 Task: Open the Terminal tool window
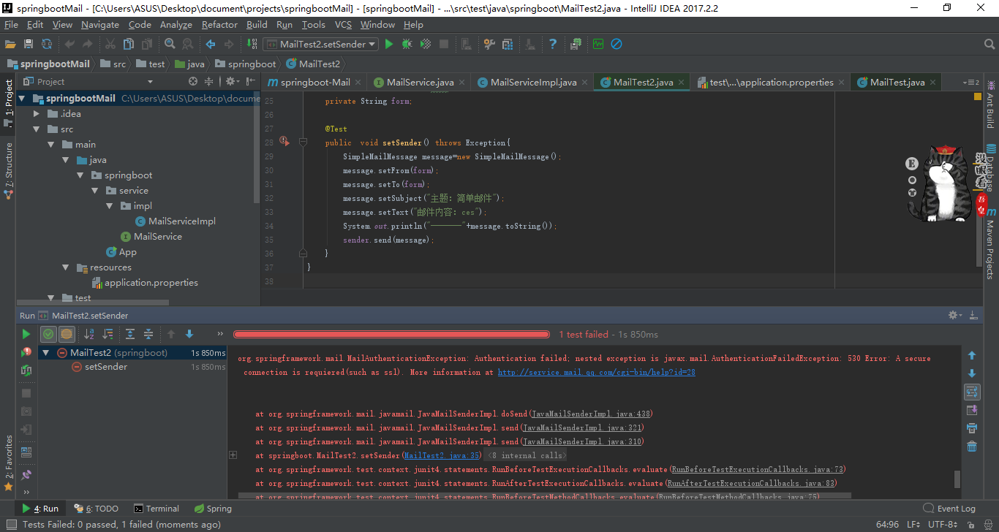pyautogui.click(x=156, y=509)
